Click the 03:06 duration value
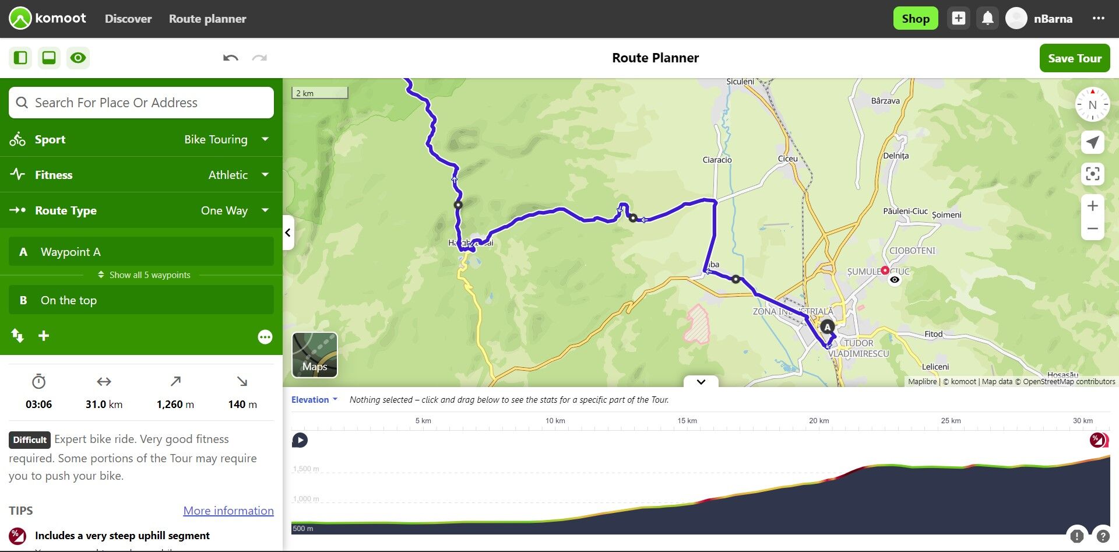Screen dimensions: 1119x552 click(x=38, y=405)
